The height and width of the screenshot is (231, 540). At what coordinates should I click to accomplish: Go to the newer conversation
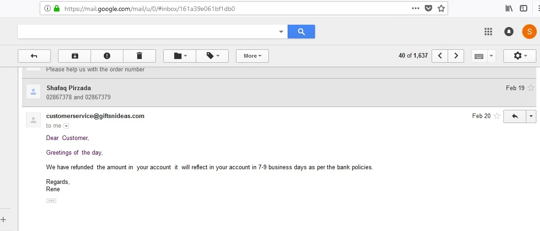(x=440, y=56)
